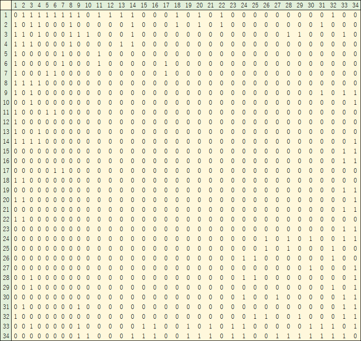Select column header 20
The width and height of the screenshot is (361, 341).
[199, 5]
